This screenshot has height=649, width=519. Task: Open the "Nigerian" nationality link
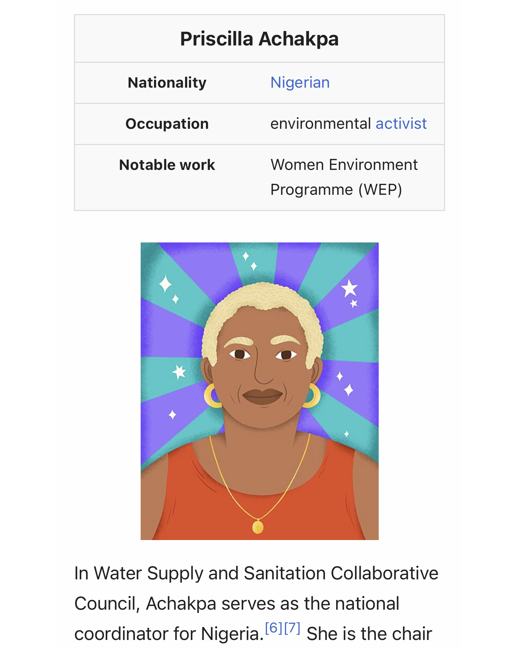click(300, 83)
